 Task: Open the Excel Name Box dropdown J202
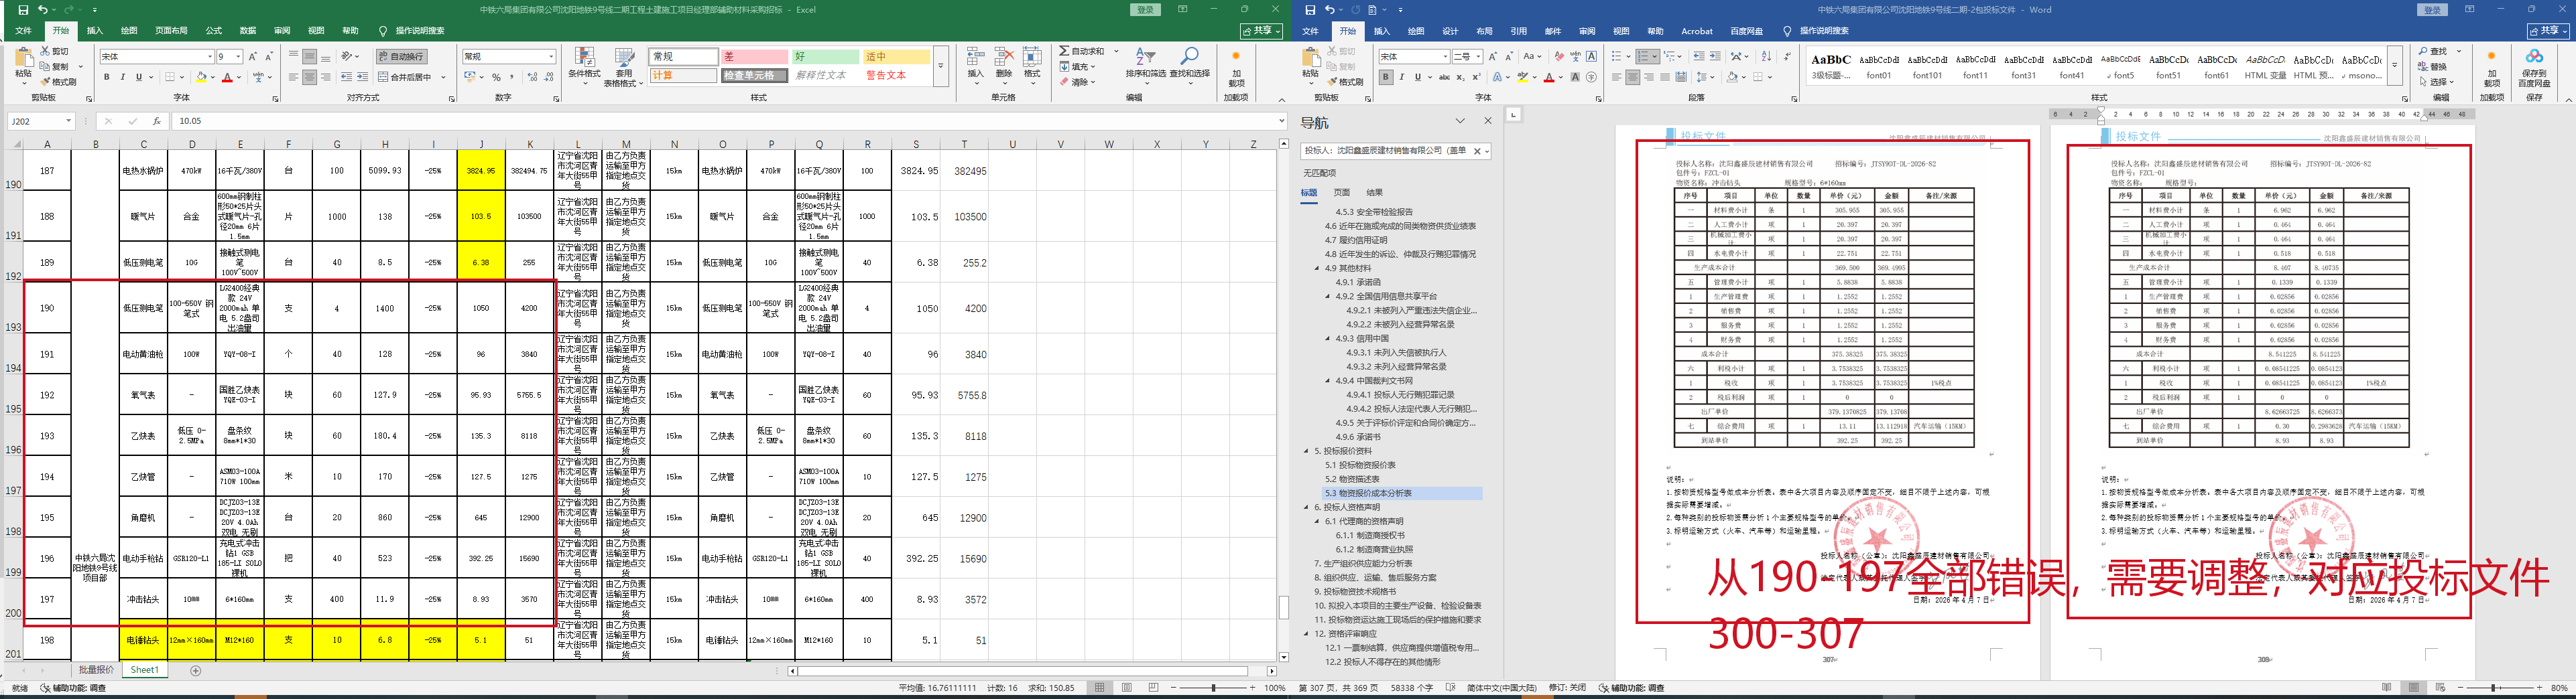[68, 121]
